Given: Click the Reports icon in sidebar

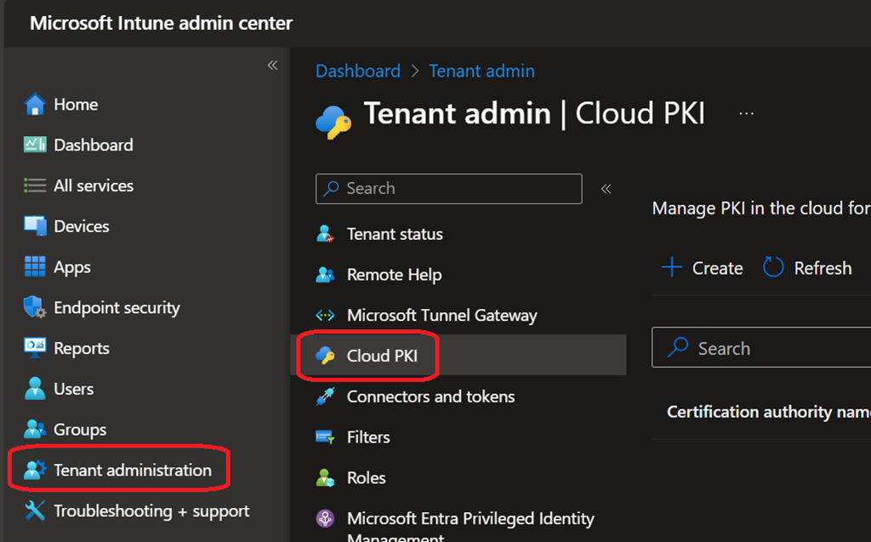Looking at the screenshot, I should pyautogui.click(x=35, y=348).
